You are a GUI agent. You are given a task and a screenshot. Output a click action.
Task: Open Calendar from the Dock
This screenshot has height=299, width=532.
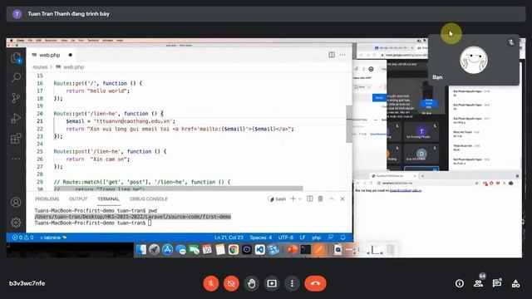click(x=207, y=250)
